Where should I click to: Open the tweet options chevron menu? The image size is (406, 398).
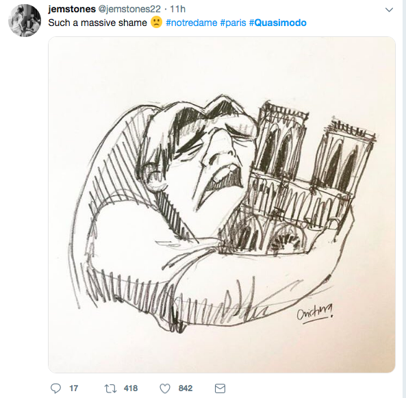click(x=389, y=10)
